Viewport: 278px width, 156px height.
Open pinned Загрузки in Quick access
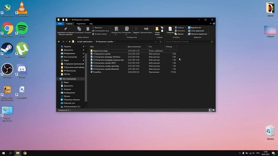point(67,46)
